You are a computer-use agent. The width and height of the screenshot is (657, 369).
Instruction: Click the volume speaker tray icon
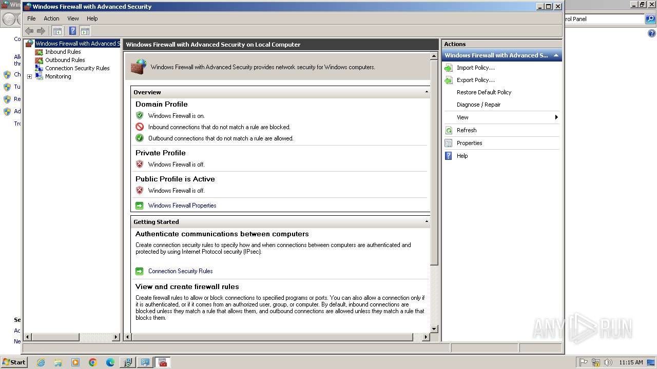[x=608, y=362]
